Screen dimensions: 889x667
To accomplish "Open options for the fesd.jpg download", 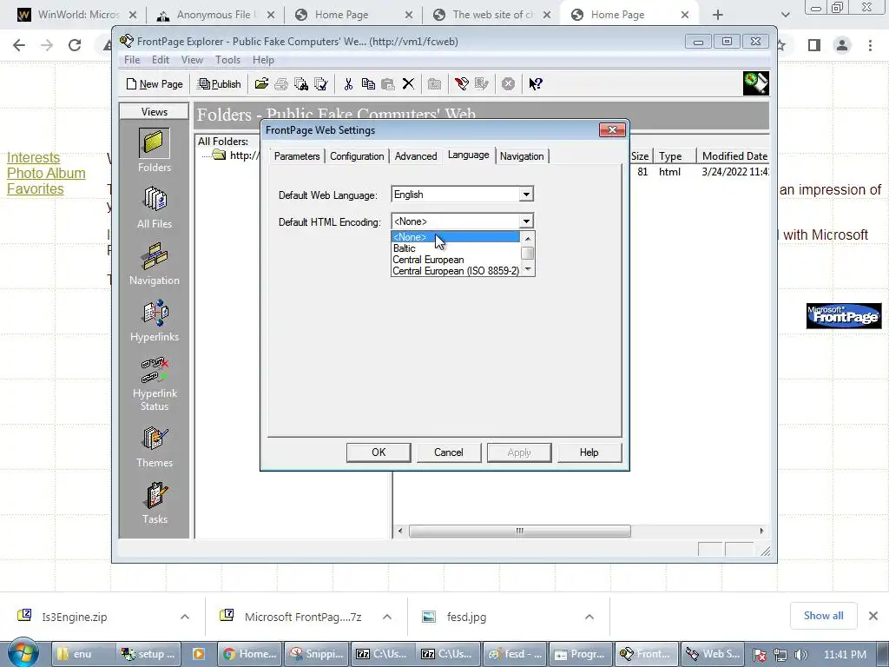I will [589, 617].
